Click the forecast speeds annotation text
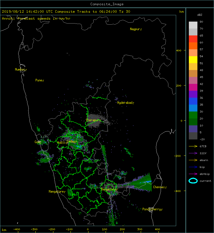The image size is (214, 233). 36,19
